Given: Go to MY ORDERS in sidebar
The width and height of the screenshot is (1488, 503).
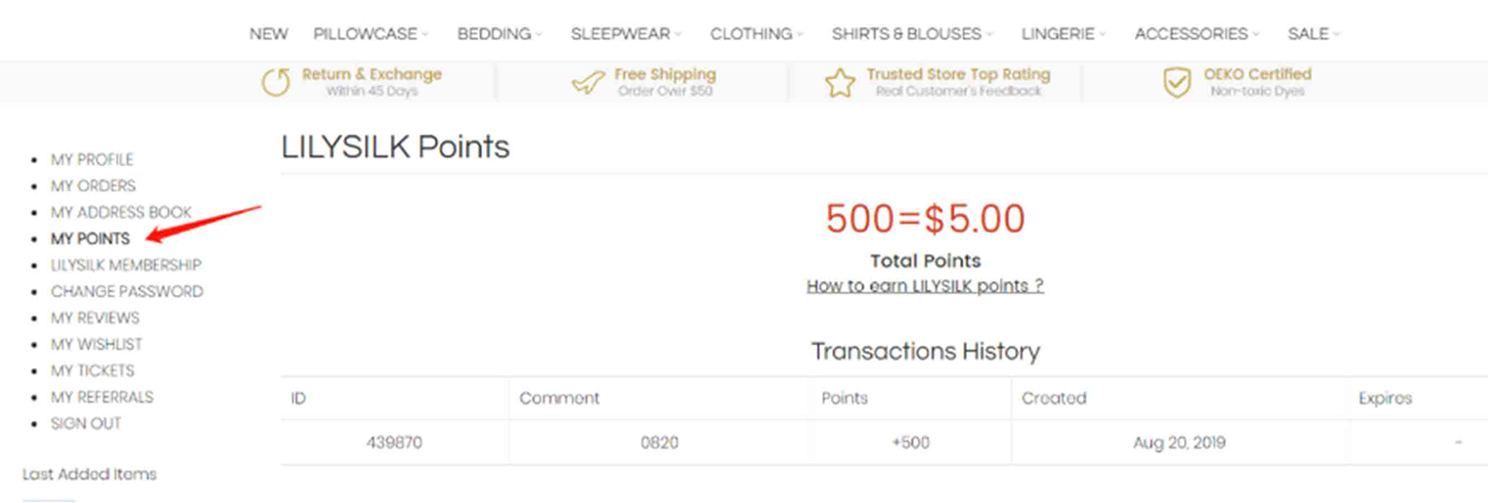Looking at the screenshot, I should click(94, 186).
